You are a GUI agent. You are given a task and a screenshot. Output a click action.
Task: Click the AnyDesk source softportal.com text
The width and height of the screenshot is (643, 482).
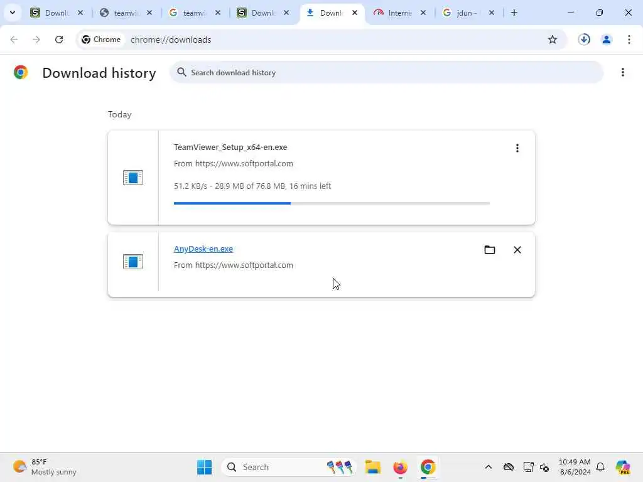coord(234,265)
